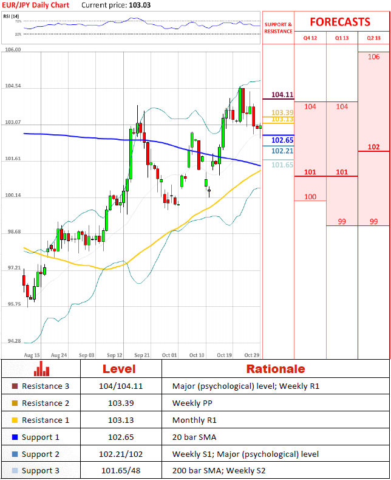Click the 106 forecast value in Q2 13
Image resolution: width=391 pixels, height=480 pixels.
[374, 57]
